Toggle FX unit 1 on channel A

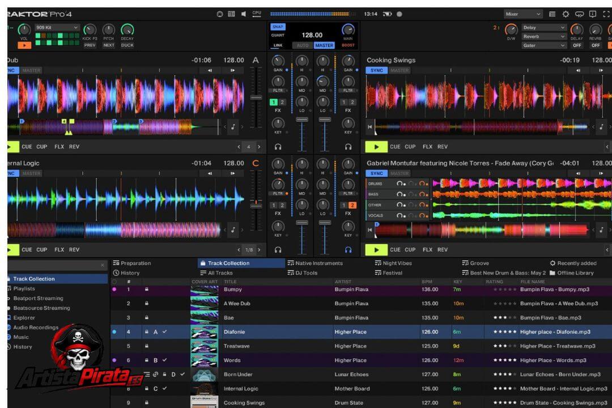click(274, 103)
